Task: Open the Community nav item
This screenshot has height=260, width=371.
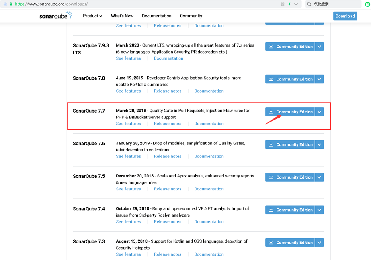Action: tap(191, 16)
